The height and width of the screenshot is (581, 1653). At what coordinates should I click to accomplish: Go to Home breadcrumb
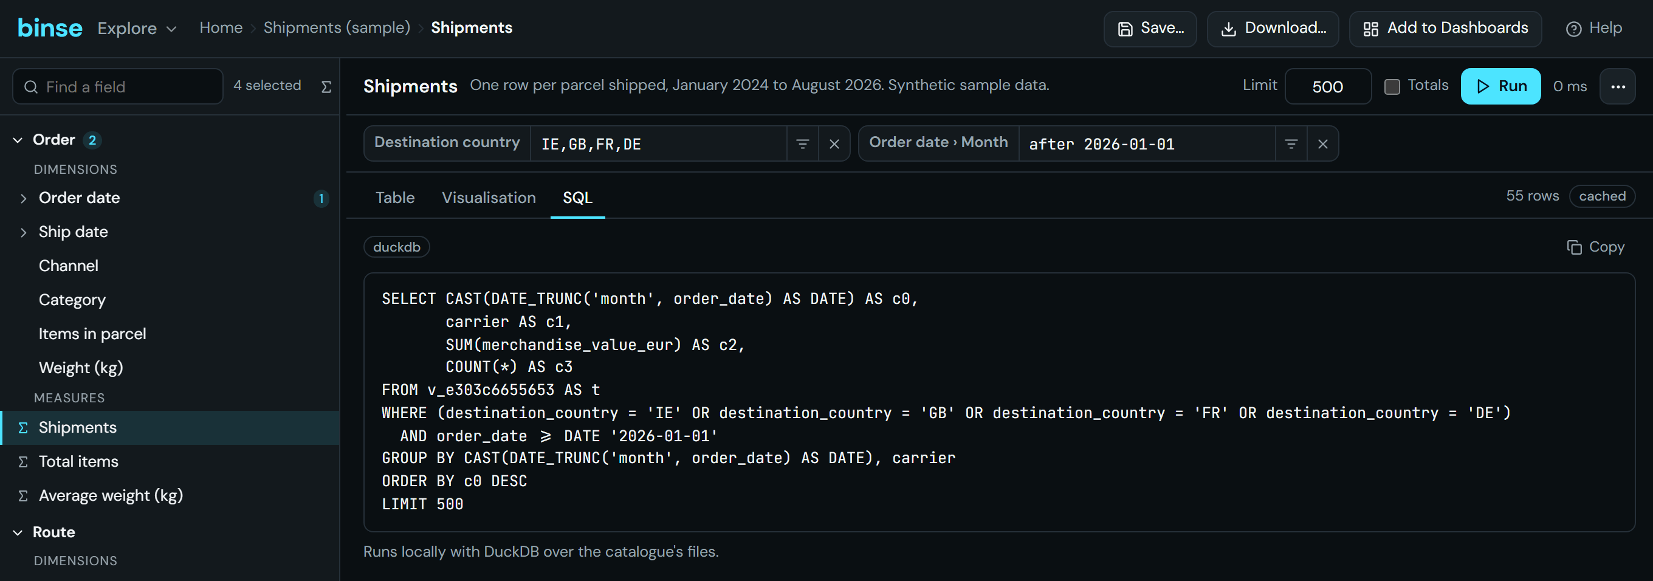coord(221,27)
